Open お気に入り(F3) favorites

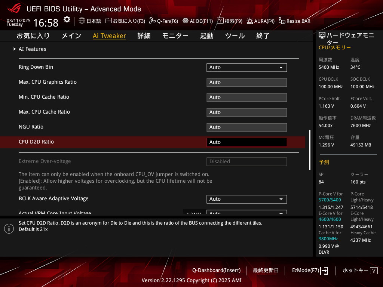point(125,21)
